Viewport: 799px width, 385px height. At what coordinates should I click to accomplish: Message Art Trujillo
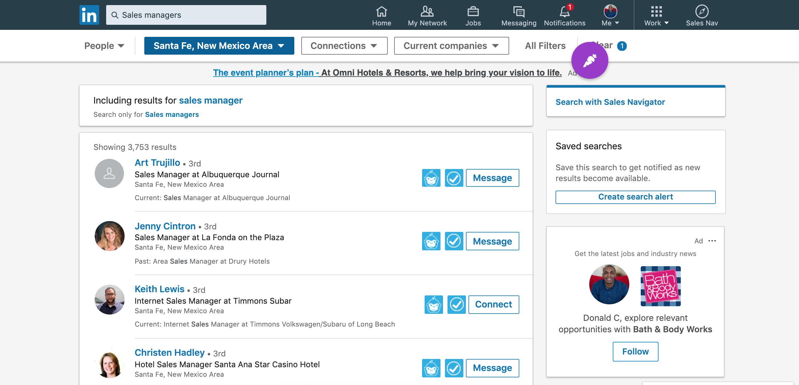492,178
